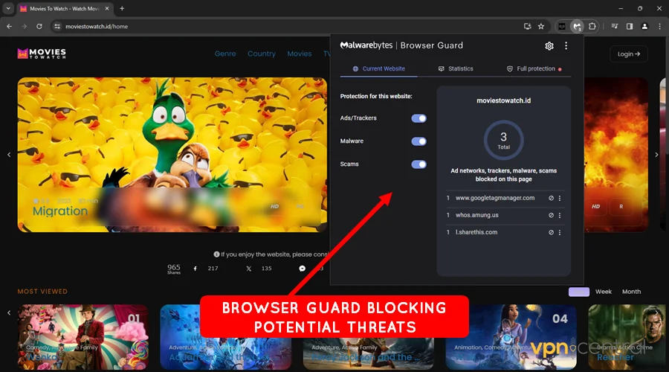The width and height of the screenshot is (669, 372).
Task: Click block icon for whos.amung.us
Action: tap(552, 215)
